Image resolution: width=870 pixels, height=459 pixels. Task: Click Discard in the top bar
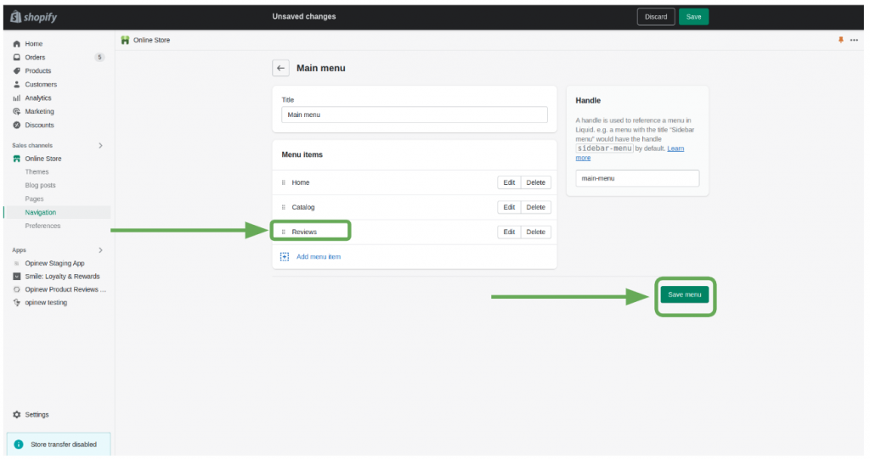click(x=656, y=17)
